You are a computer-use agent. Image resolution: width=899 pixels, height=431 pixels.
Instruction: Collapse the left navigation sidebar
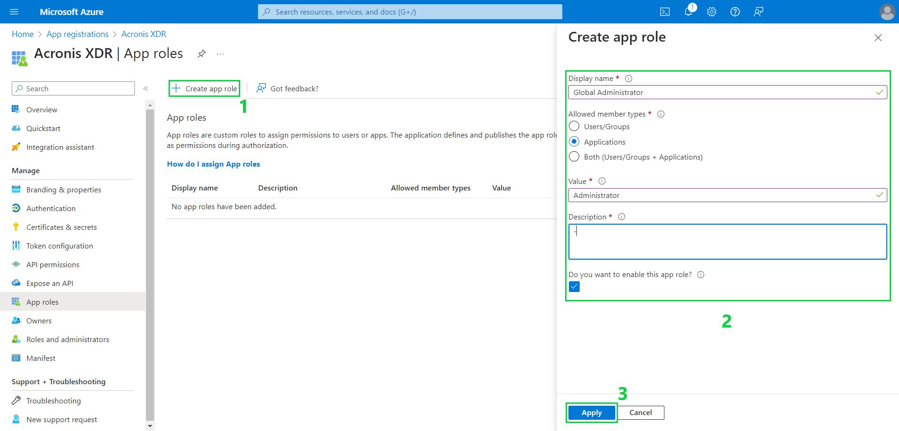point(146,88)
